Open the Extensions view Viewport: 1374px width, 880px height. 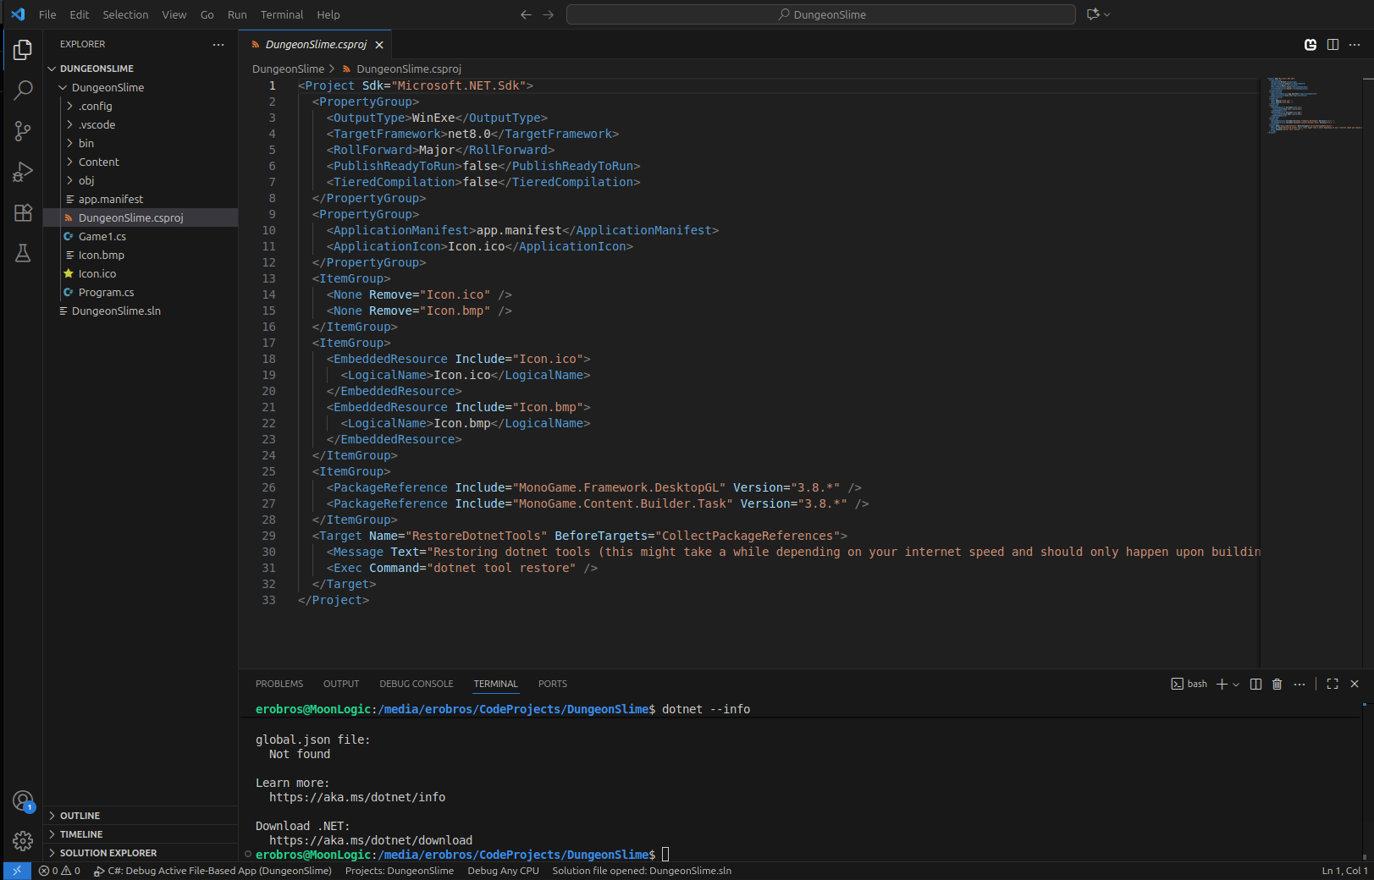pyautogui.click(x=23, y=212)
